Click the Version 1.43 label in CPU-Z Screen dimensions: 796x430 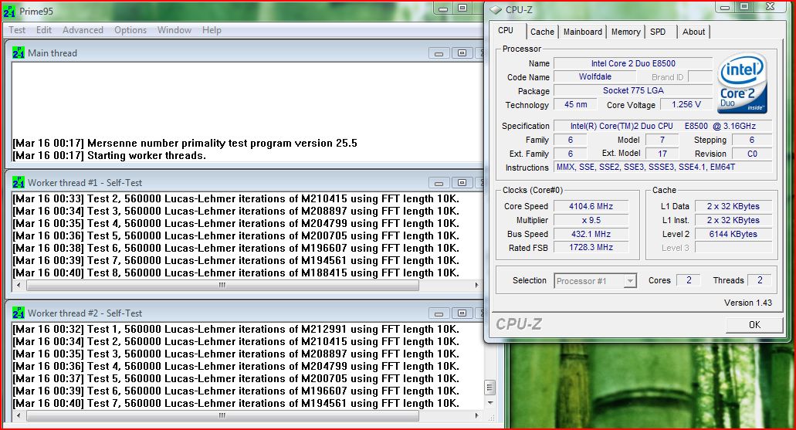click(748, 303)
